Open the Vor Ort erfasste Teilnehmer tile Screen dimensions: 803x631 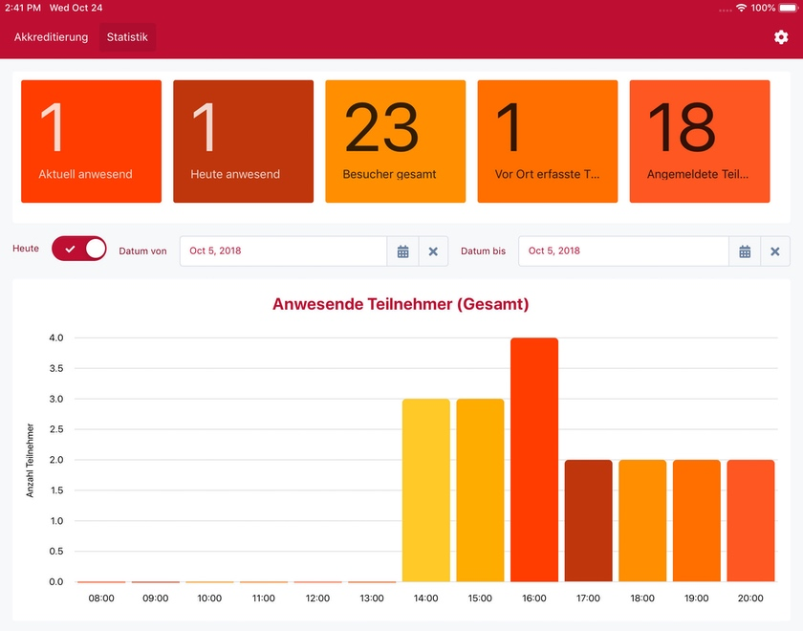click(547, 141)
